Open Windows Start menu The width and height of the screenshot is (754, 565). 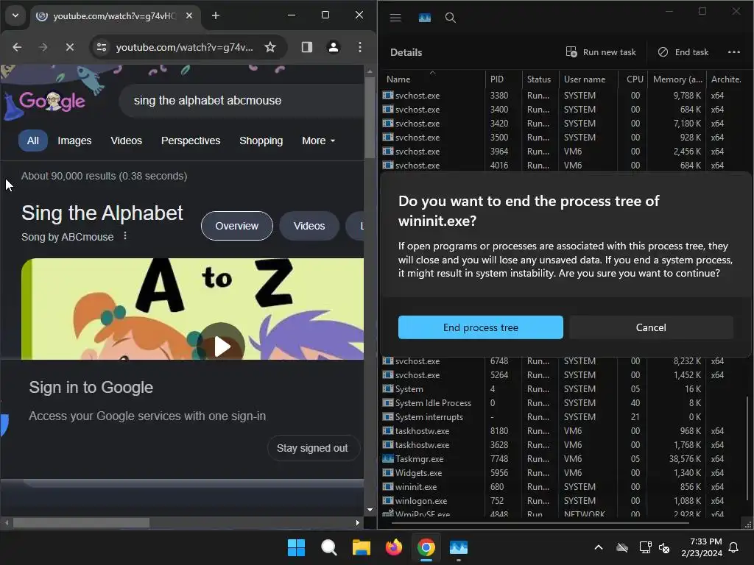point(296,547)
